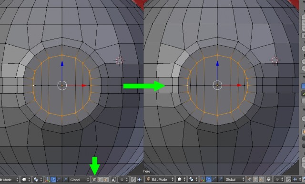Open proportional editing dropdown in right viewport header
Image resolution: width=305 pixels, height=184 pixels.
(x=279, y=180)
